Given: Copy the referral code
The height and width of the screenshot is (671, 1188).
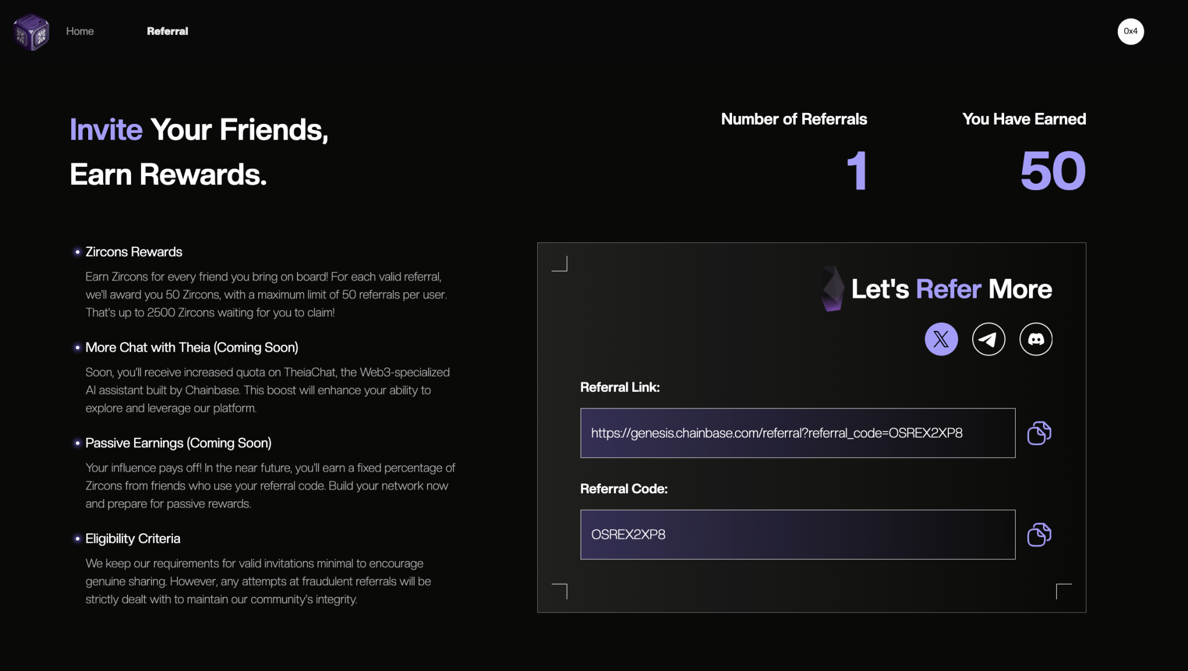Looking at the screenshot, I should [x=1039, y=535].
